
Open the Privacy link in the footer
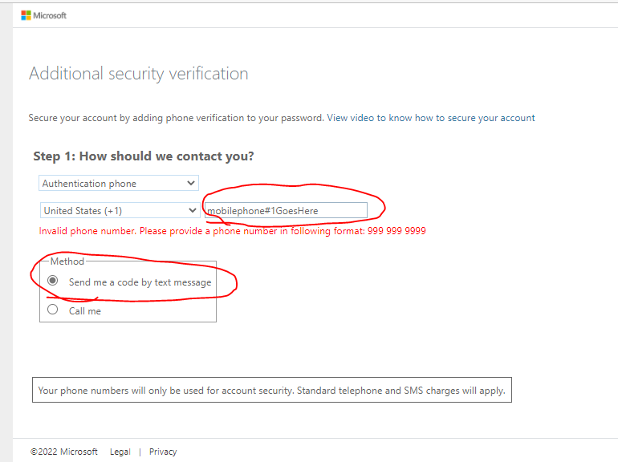pos(163,452)
